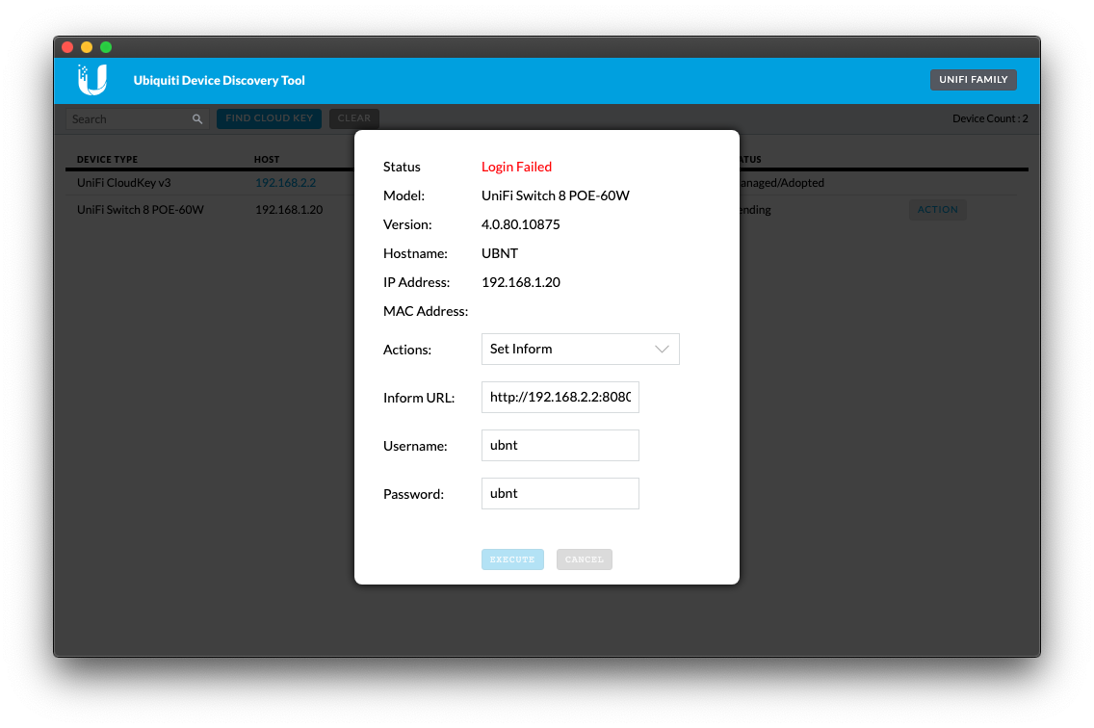Click the MAC Address label
Viewport: 1094px width, 728px height.
tap(426, 311)
